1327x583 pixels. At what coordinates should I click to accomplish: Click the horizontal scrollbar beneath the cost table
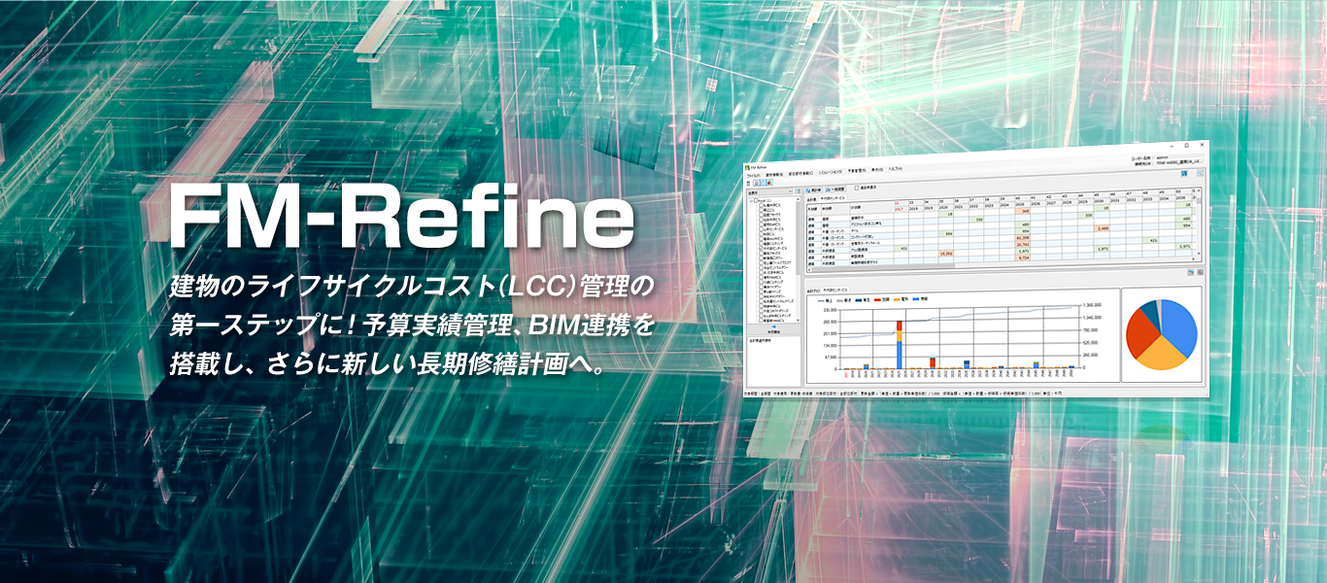pos(1001,263)
